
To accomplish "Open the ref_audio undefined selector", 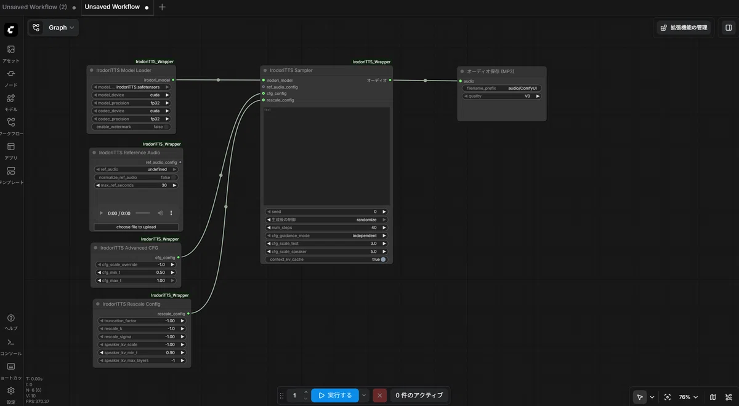I will [x=136, y=169].
